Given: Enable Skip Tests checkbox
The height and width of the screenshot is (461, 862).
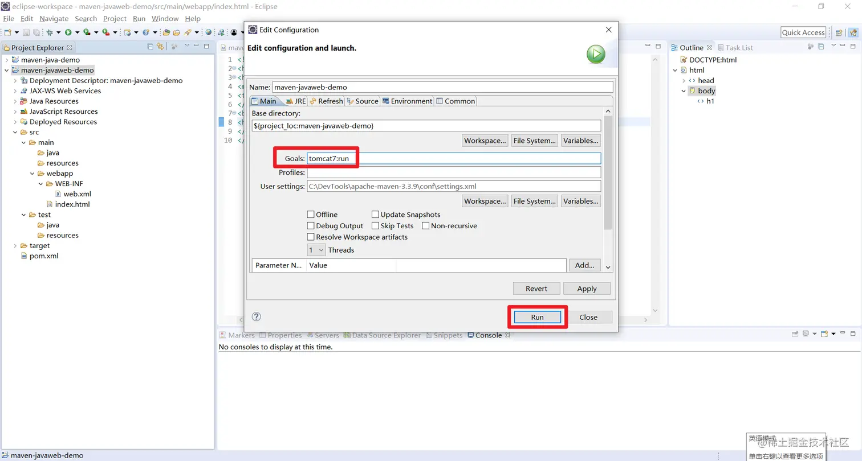Looking at the screenshot, I should [375, 226].
